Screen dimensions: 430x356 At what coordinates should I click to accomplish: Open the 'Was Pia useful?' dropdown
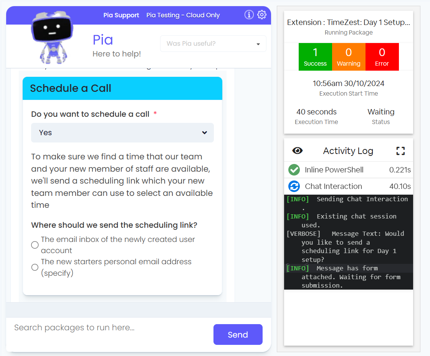(213, 44)
